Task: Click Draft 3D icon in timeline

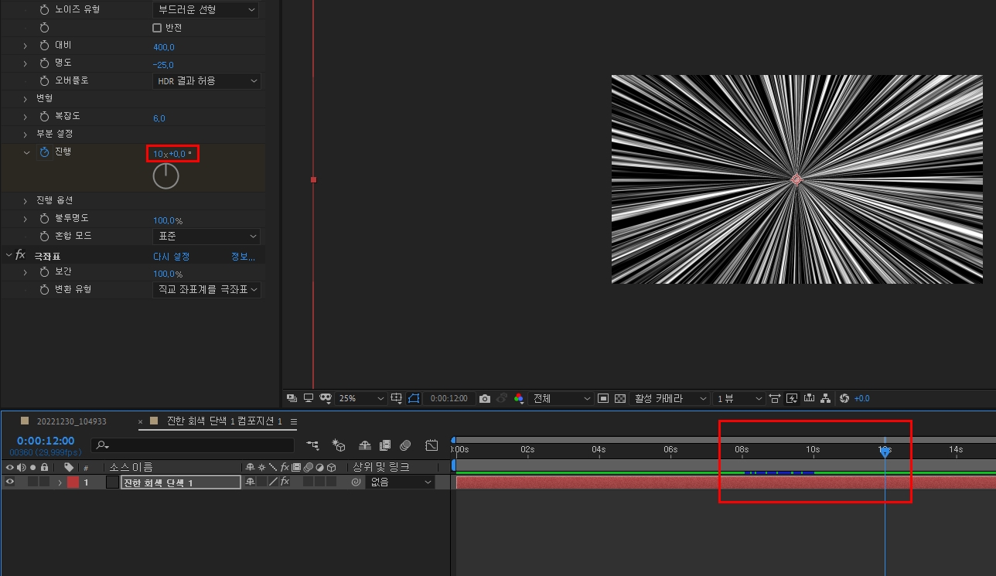Action: pos(339,445)
